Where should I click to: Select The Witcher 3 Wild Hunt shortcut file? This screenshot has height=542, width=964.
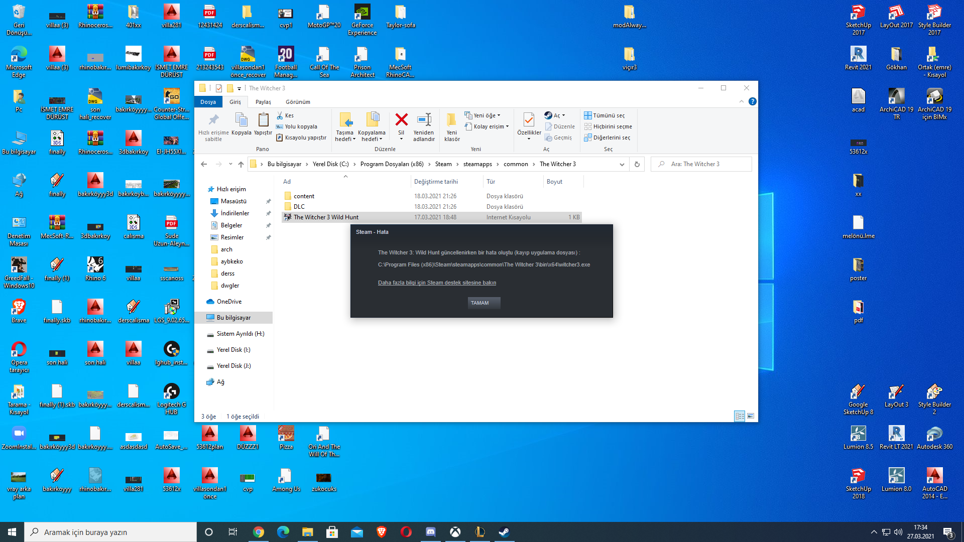click(326, 217)
